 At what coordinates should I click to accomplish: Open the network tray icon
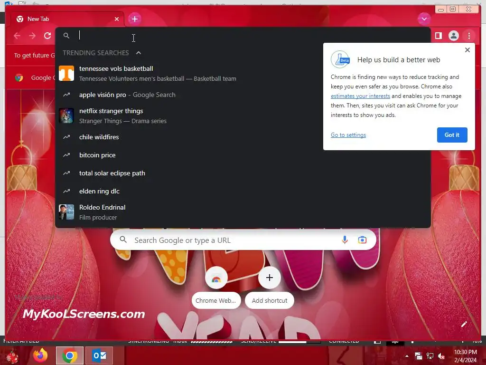click(430, 356)
